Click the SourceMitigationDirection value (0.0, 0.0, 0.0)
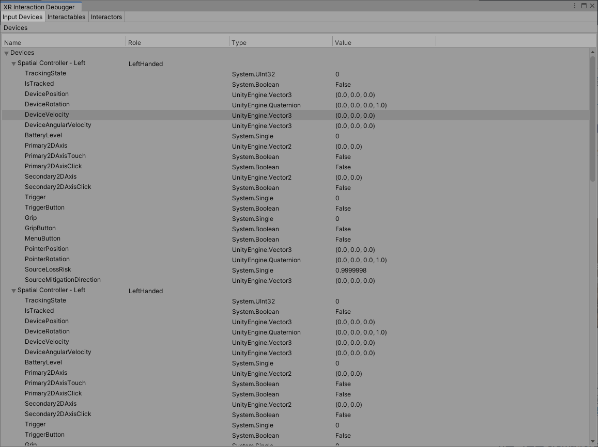 coord(355,281)
